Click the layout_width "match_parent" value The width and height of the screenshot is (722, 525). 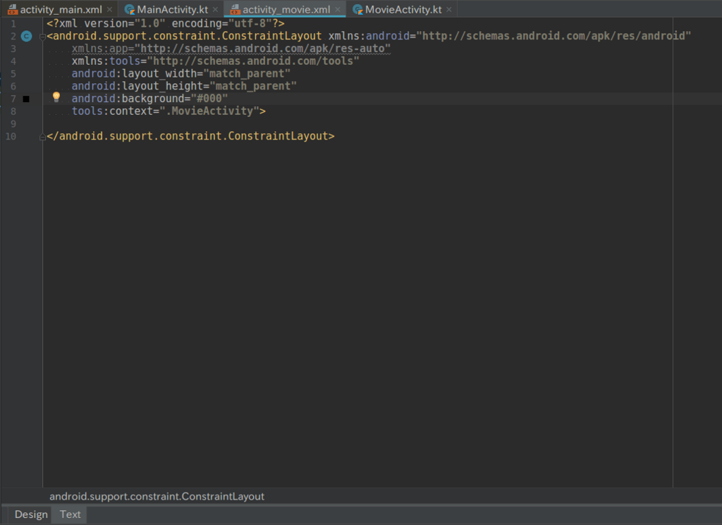click(247, 73)
